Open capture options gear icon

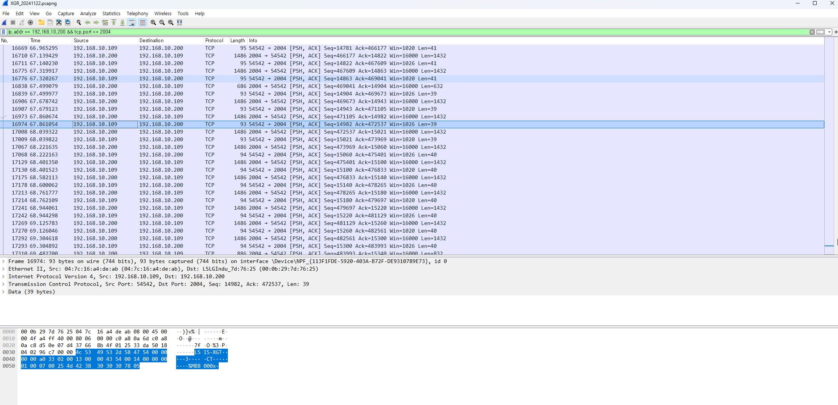[x=30, y=22]
